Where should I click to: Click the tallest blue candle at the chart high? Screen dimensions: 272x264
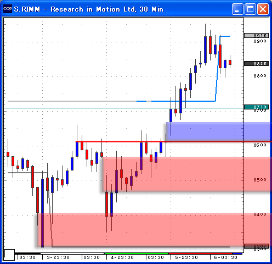205,50
